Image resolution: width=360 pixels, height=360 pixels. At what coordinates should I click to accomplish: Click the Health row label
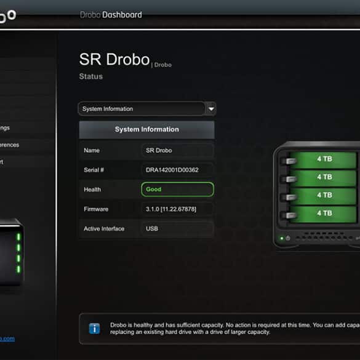[92, 190]
